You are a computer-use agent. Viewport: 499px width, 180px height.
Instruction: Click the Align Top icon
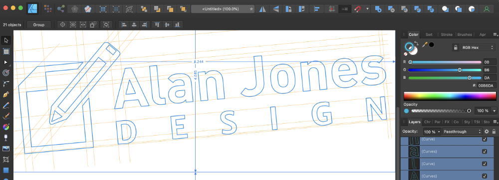click(157, 24)
